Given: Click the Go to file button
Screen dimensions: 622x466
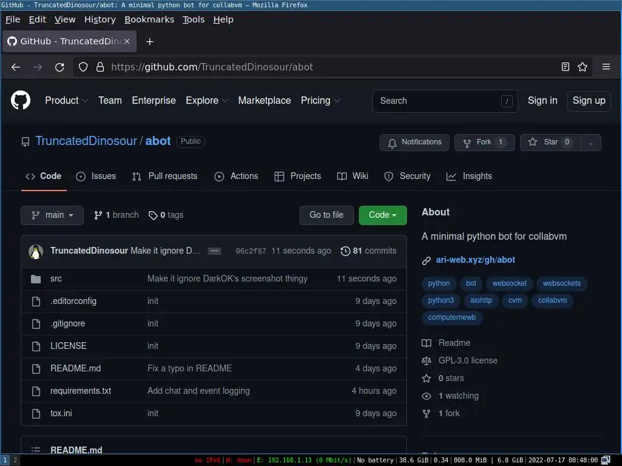Looking at the screenshot, I should (x=326, y=215).
